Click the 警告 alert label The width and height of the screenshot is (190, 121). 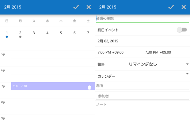coord(101,64)
